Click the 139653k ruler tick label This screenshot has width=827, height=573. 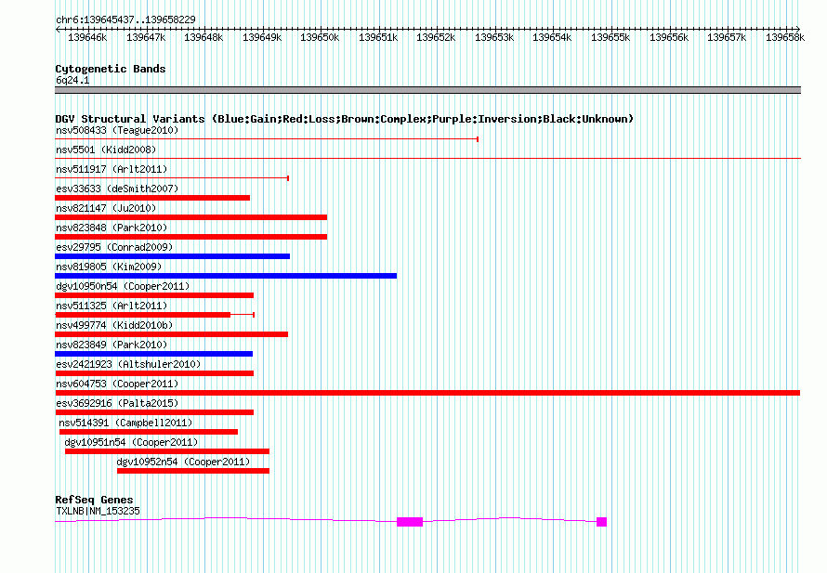[x=494, y=37]
